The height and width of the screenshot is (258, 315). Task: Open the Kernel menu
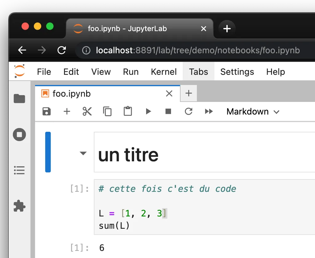(x=164, y=72)
